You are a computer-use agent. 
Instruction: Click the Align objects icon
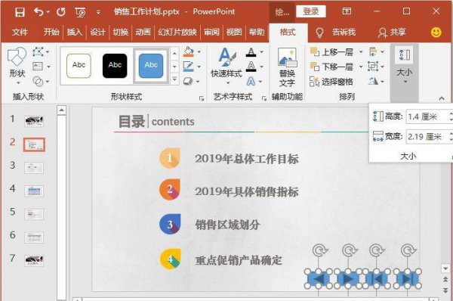tap(373, 52)
